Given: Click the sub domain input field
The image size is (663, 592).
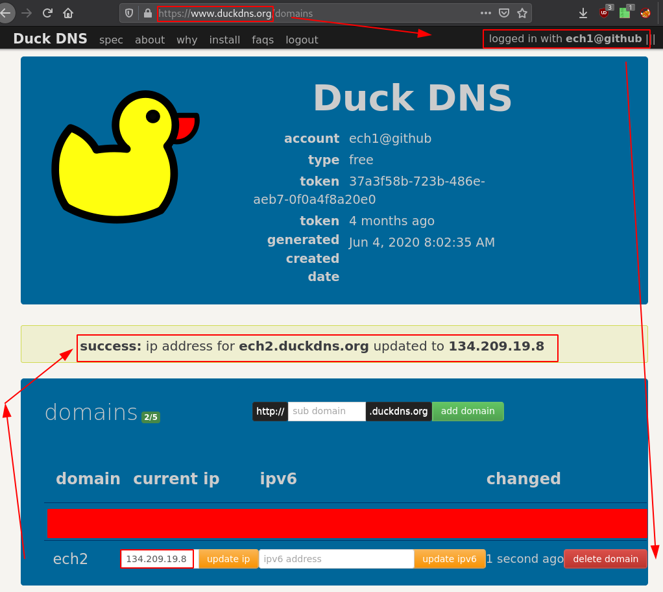Looking at the screenshot, I should 327,412.
